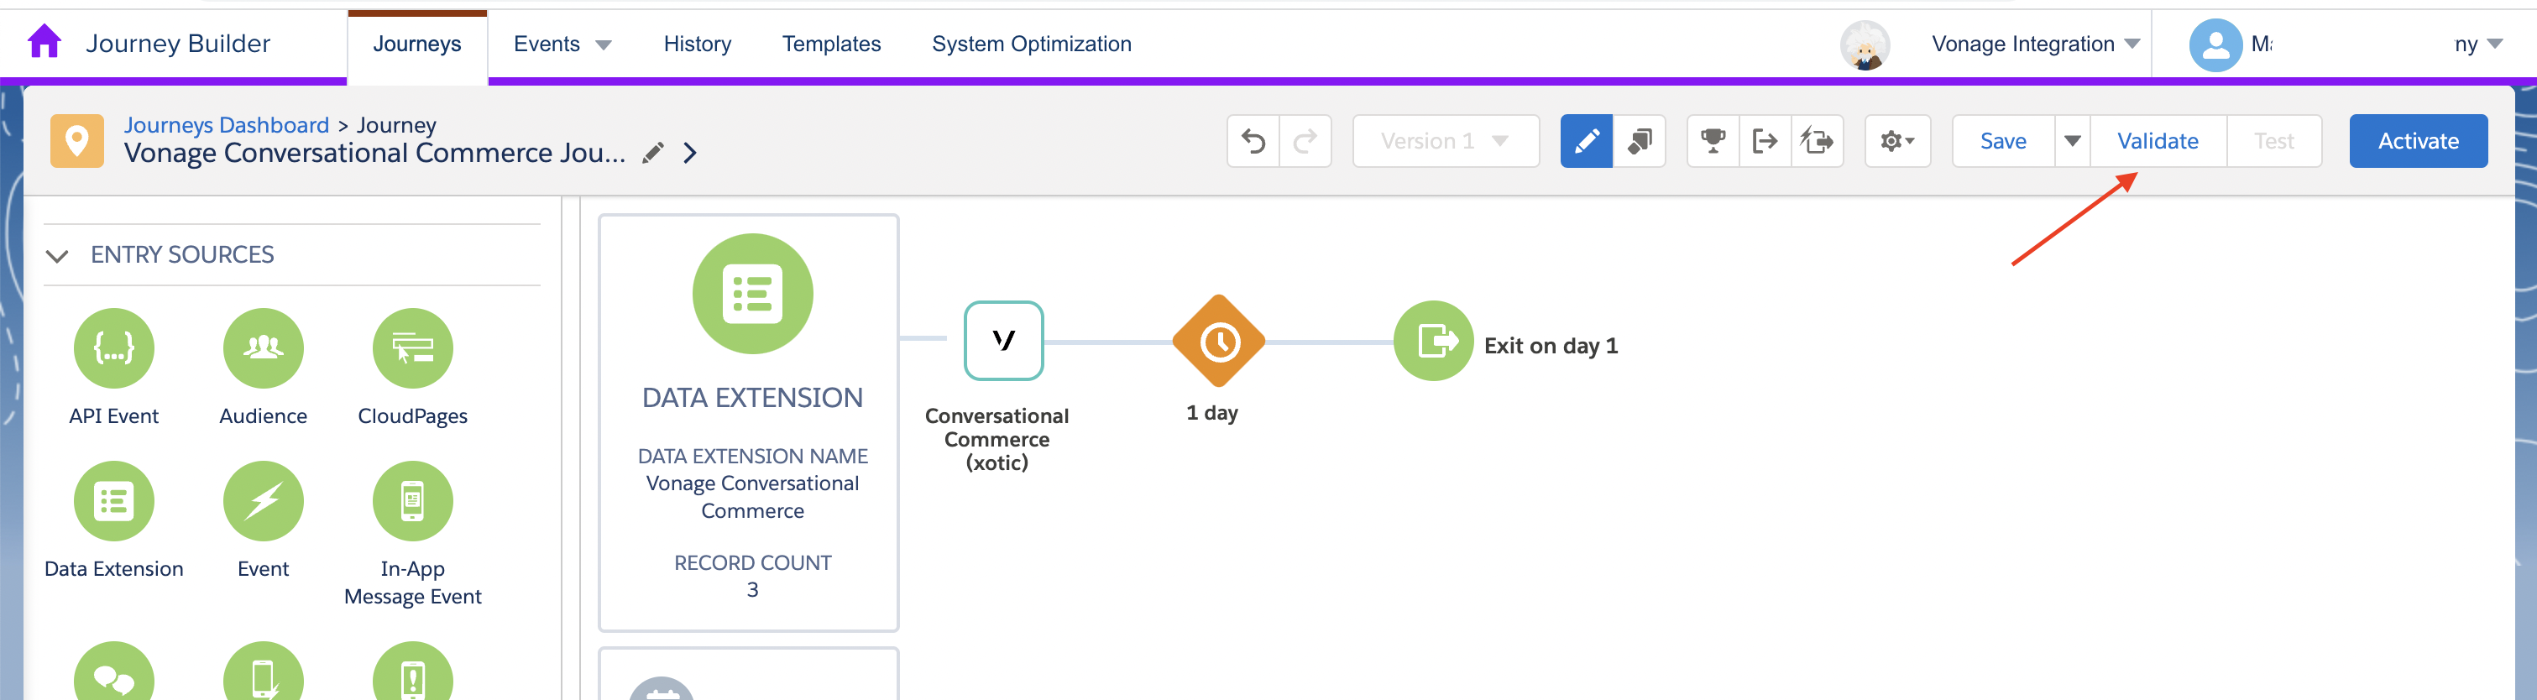
Task: Select the CloudPages entry source icon
Action: pos(413,348)
